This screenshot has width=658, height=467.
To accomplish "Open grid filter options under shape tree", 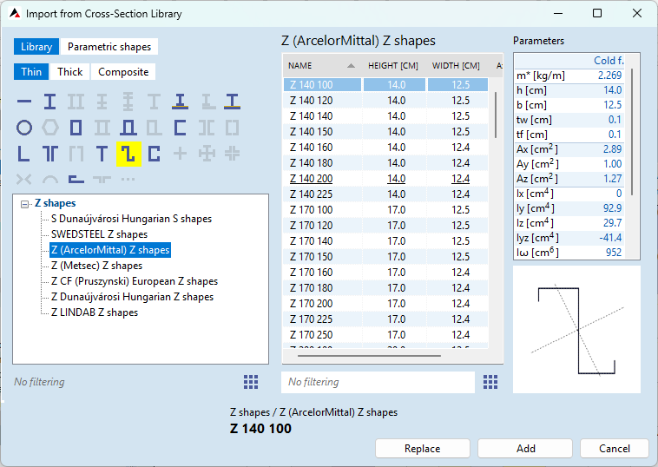I will click(x=251, y=382).
